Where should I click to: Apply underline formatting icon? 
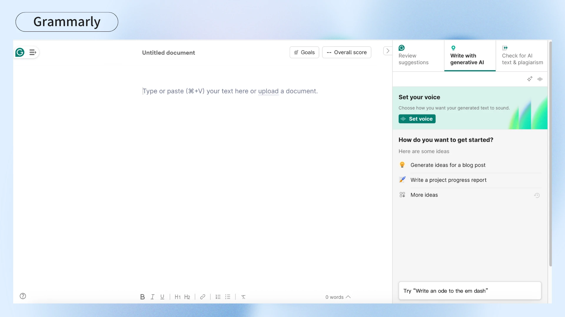(162, 297)
